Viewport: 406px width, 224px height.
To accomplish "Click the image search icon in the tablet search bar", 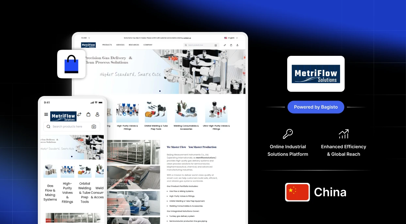I will click(216, 45).
